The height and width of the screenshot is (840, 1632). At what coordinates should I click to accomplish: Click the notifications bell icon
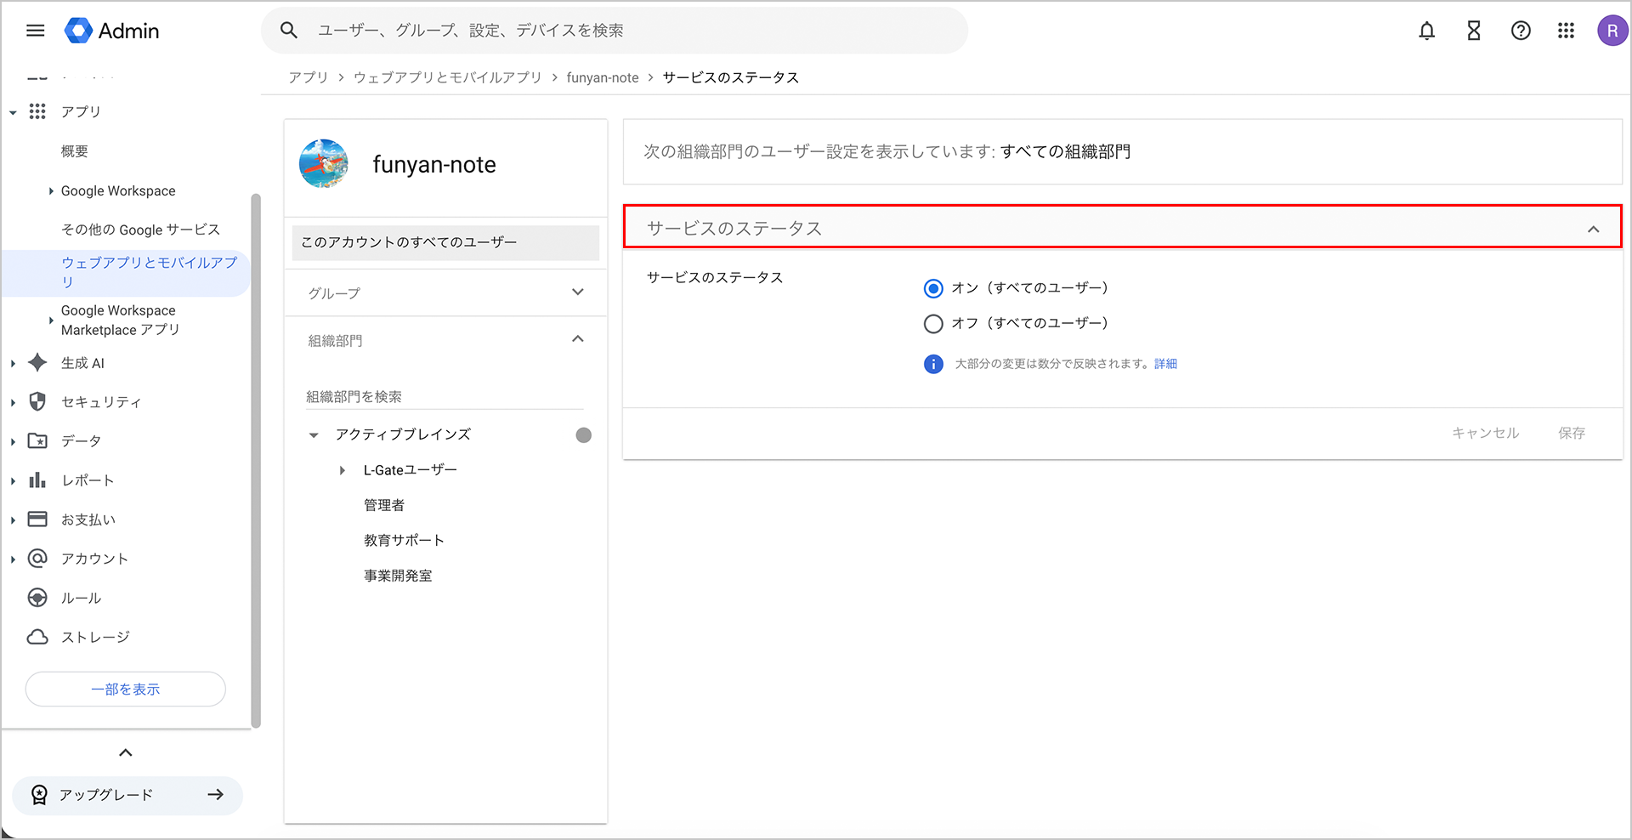(1426, 31)
